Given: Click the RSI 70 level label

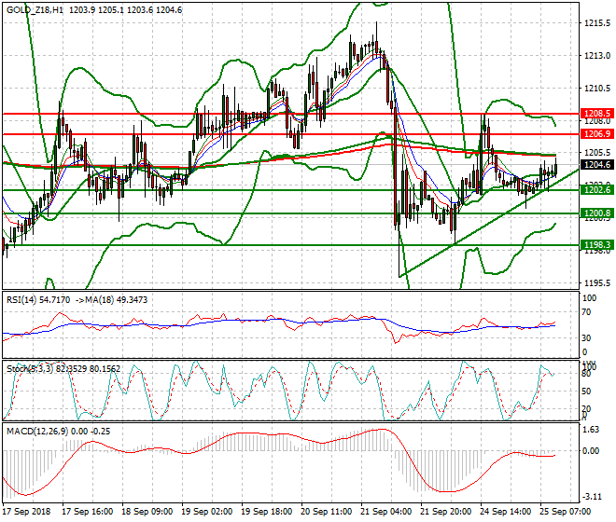Looking at the screenshot, I should point(586,312).
